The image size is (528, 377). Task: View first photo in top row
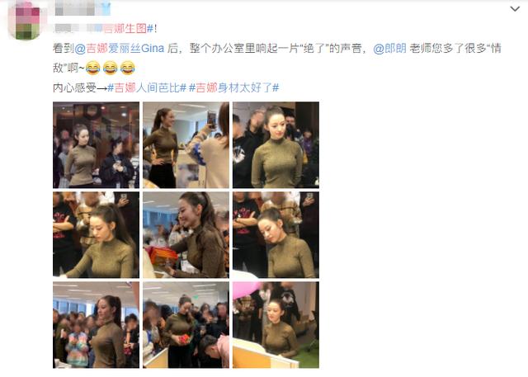point(96,144)
